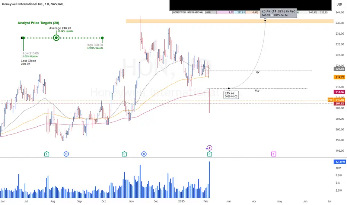Click the HONEYWELL INTERNATIONAL table cell
Image resolution: width=347 pixels, height=205 pixels.
(x=188, y=12)
